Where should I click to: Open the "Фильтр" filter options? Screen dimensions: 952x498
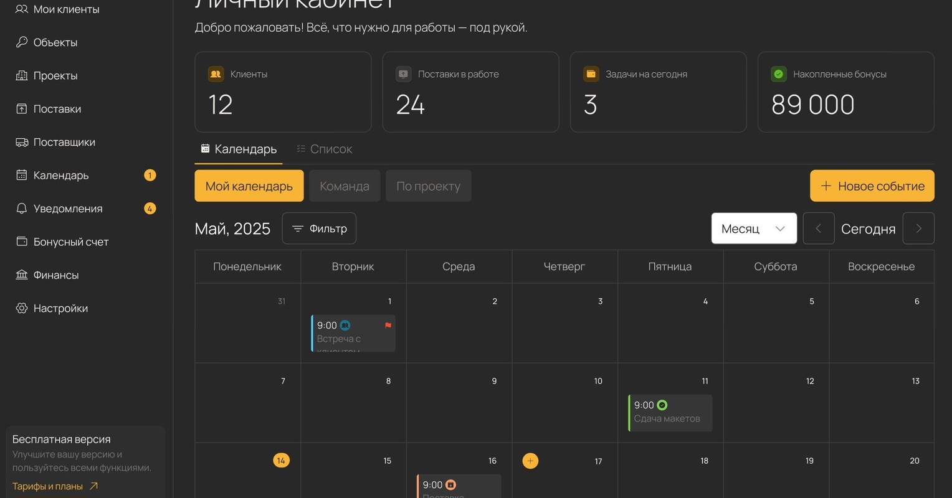pyautogui.click(x=319, y=228)
